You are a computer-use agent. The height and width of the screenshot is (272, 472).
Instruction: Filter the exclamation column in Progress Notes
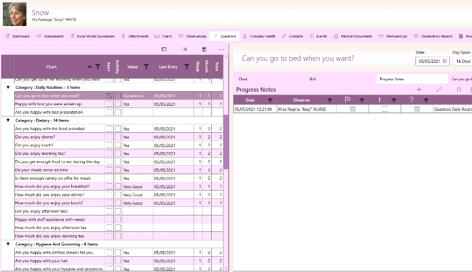pos(394,100)
